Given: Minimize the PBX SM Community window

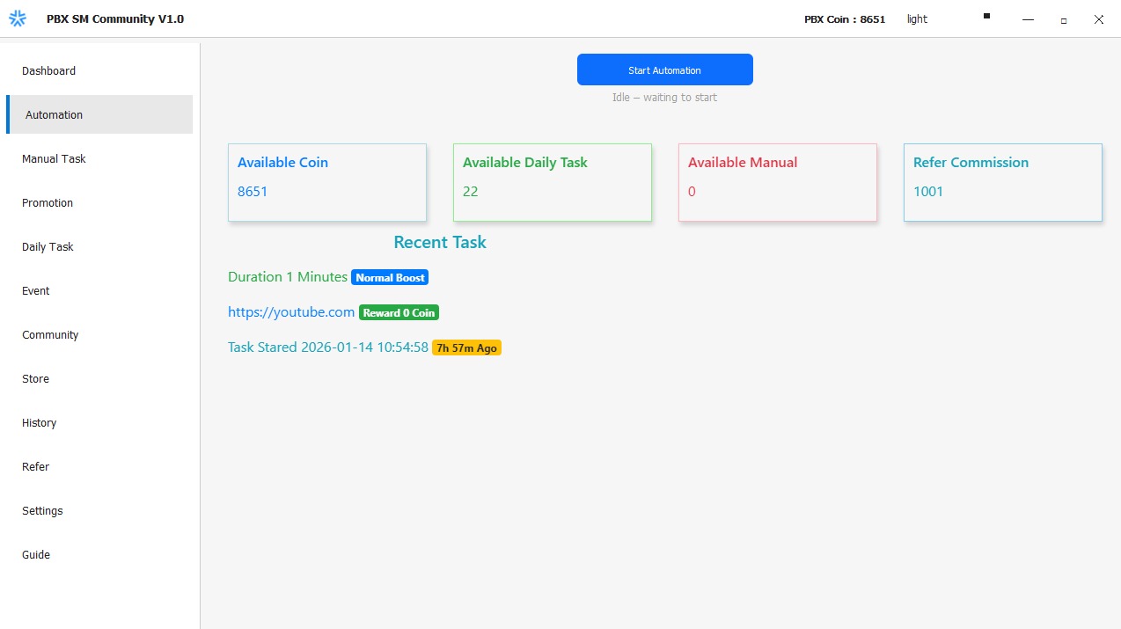Looking at the screenshot, I should point(1028,19).
